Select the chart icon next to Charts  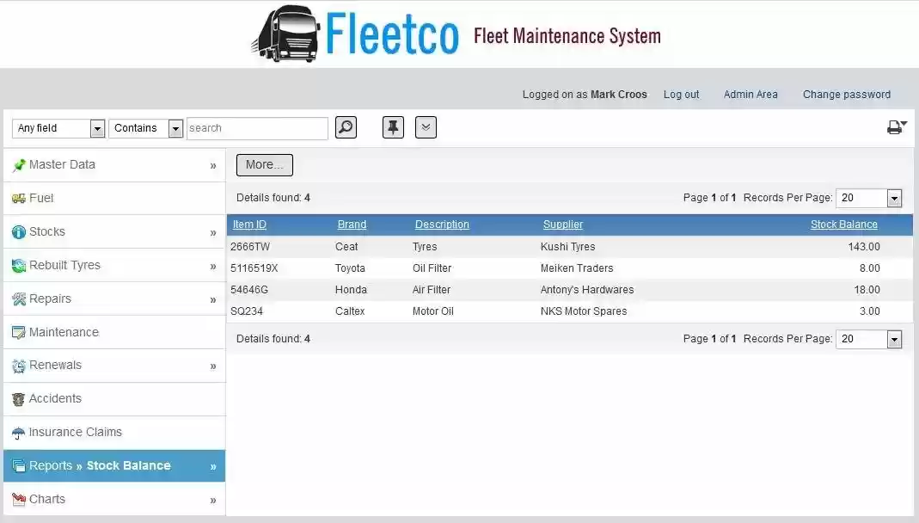[x=19, y=499]
